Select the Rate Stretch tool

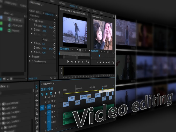[x=37, y=109]
